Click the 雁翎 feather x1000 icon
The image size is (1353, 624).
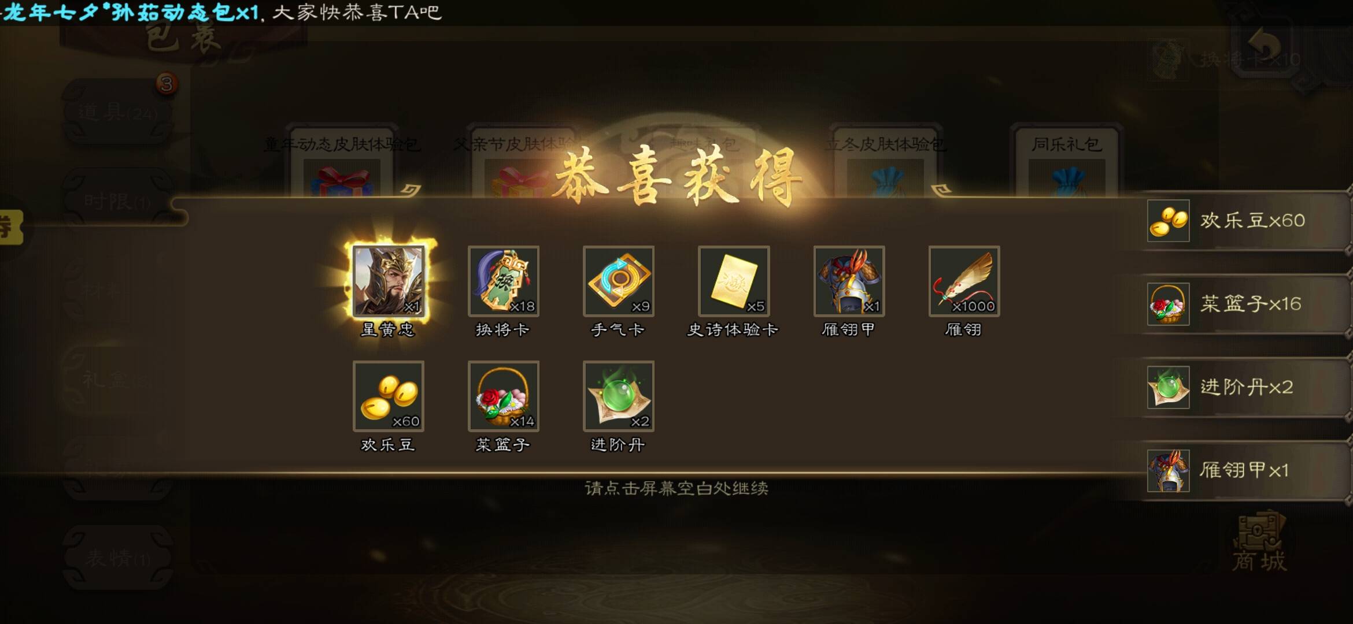click(x=964, y=281)
